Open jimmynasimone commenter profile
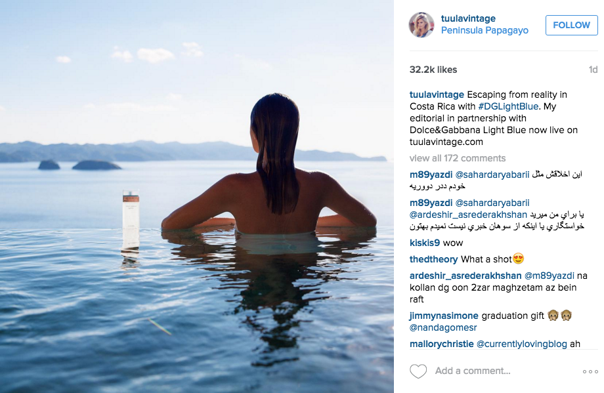 [444, 316]
